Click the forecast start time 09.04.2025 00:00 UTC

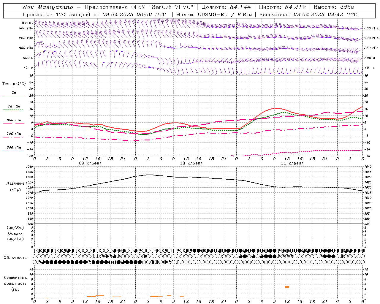coord(134,15)
